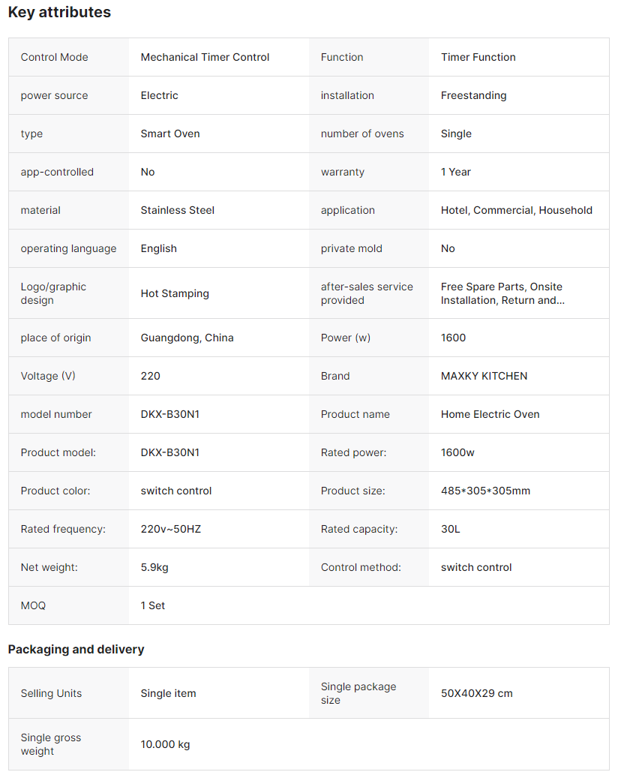Click the Guangdong, China origin value
Viewport: 621px width, 775px height.
(187, 338)
